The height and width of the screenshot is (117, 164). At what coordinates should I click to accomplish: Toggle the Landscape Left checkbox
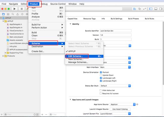(x=101, y=78)
